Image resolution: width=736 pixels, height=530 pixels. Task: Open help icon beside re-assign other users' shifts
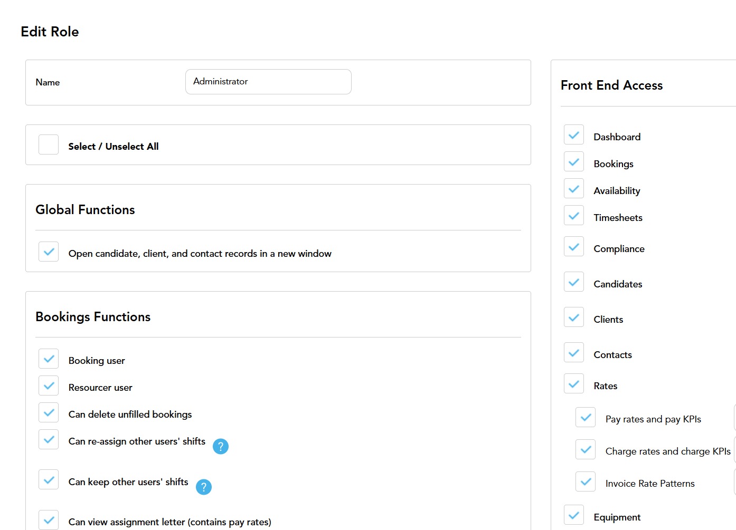(x=221, y=447)
